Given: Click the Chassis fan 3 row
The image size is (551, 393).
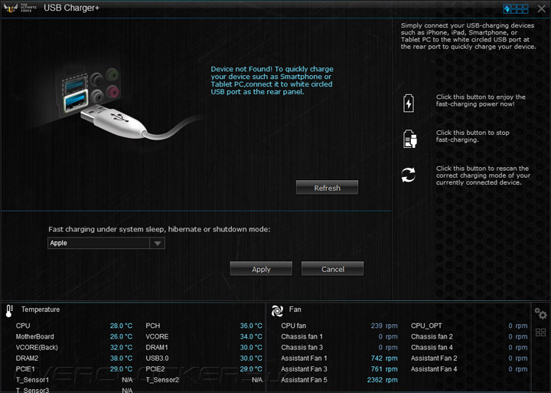Looking at the screenshot, I should coord(339,348).
